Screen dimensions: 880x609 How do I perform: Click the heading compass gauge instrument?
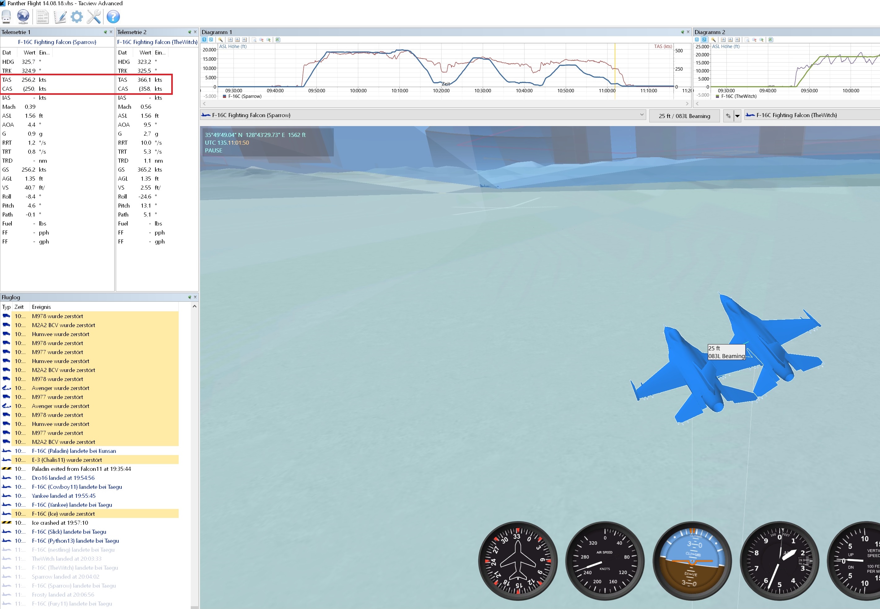tap(518, 561)
